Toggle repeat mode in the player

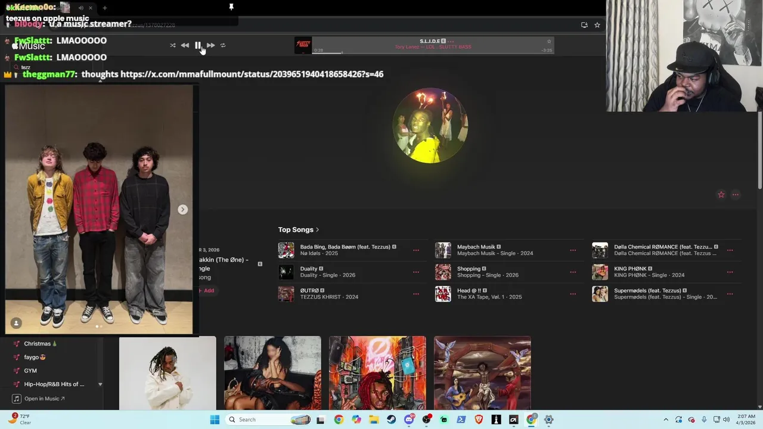tap(223, 45)
